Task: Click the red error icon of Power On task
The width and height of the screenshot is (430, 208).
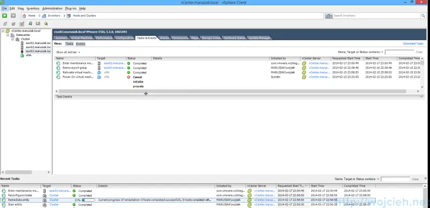Action: tap(128, 77)
